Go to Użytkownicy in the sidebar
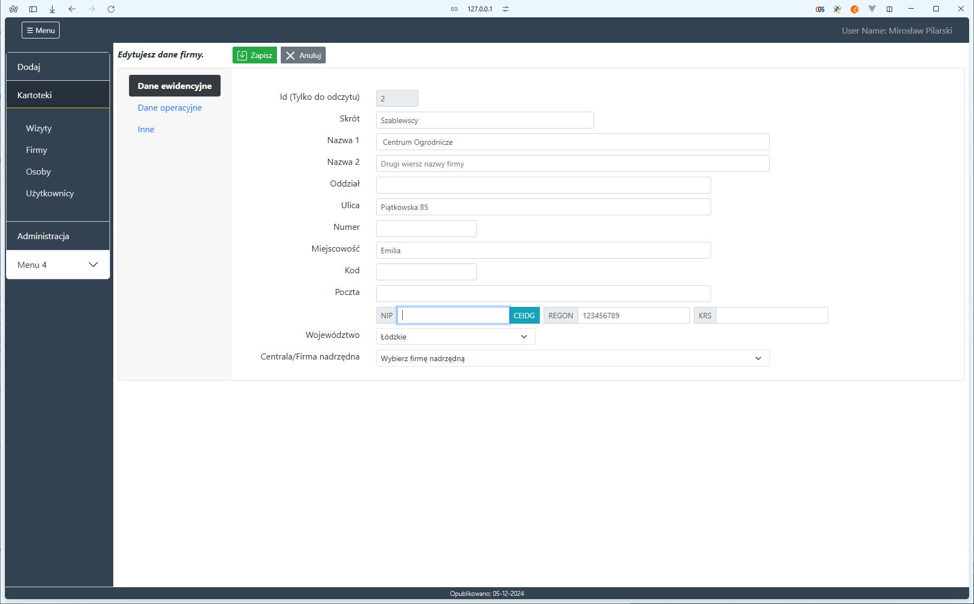 click(x=50, y=194)
